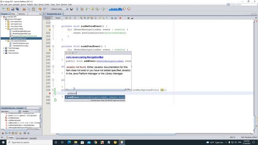This screenshot has height=145, width=258.
Task: Expand the com.raven.form package
Action: (x=6, y=21)
